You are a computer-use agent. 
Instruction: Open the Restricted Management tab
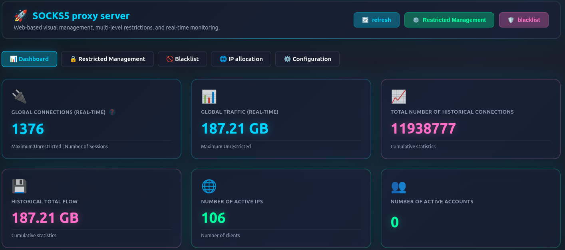pyautogui.click(x=107, y=59)
